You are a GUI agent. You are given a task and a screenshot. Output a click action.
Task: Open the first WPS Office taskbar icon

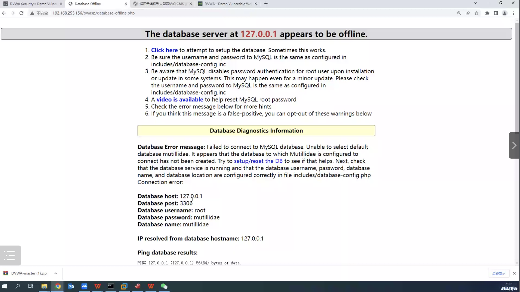pyautogui.click(x=97, y=286)
